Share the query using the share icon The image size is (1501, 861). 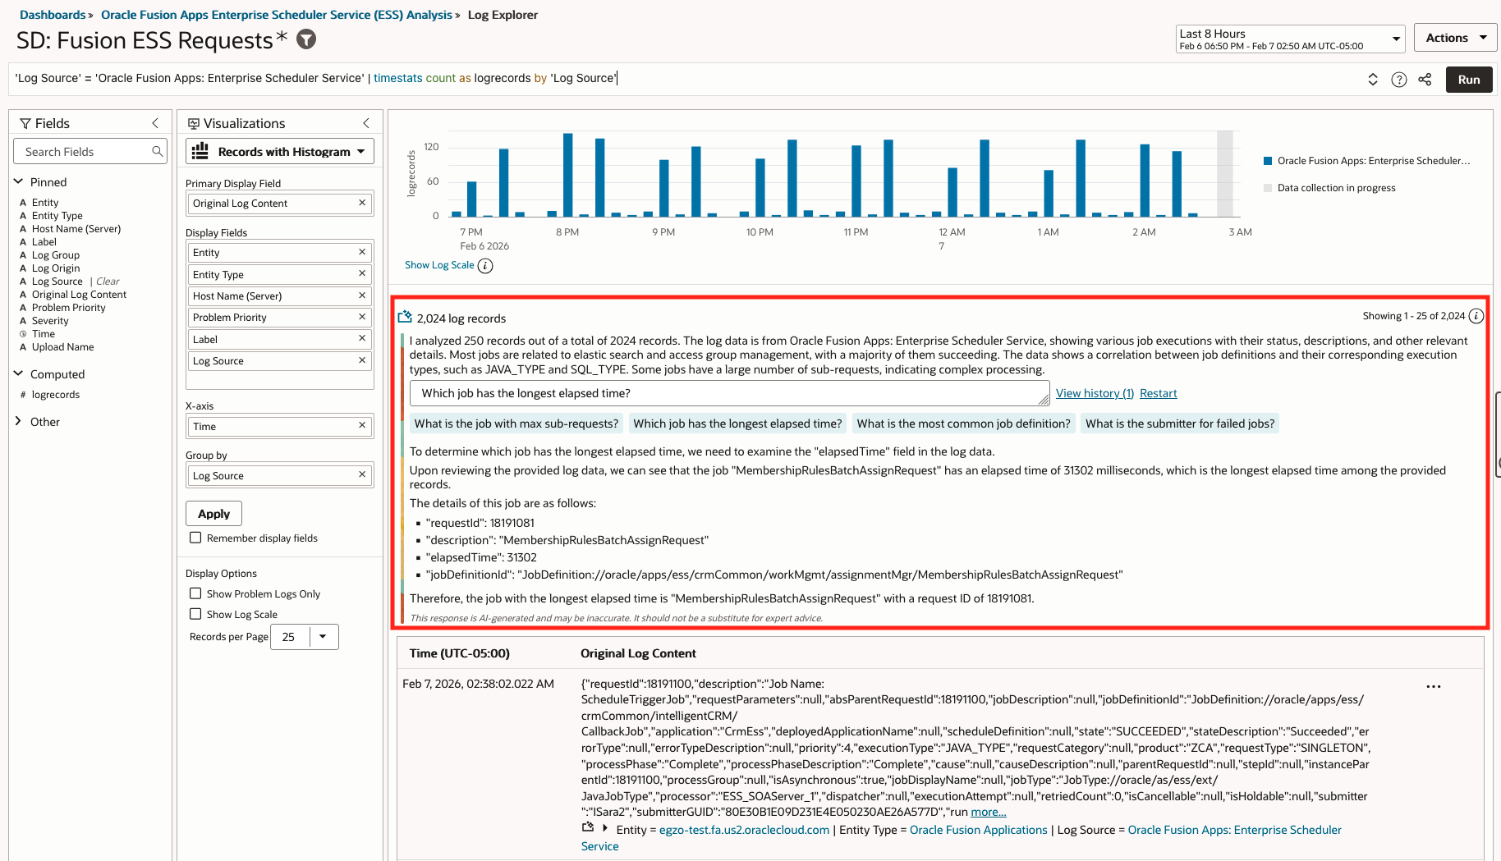[1425, 79]
